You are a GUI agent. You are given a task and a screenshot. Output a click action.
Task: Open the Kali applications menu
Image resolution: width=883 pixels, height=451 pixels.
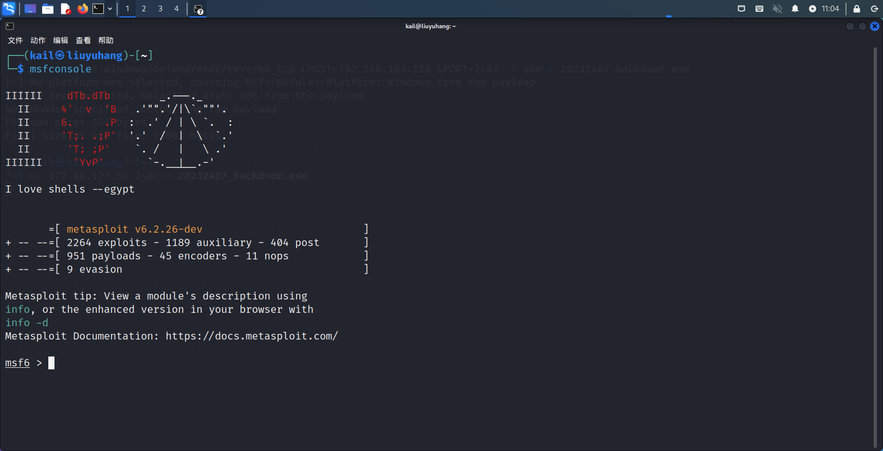point(9,8)
